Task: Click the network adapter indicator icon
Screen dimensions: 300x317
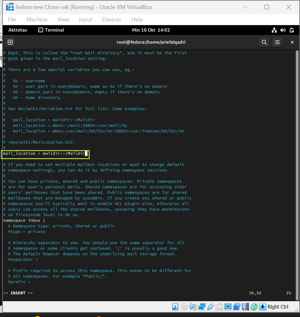Action: point(202,307)
